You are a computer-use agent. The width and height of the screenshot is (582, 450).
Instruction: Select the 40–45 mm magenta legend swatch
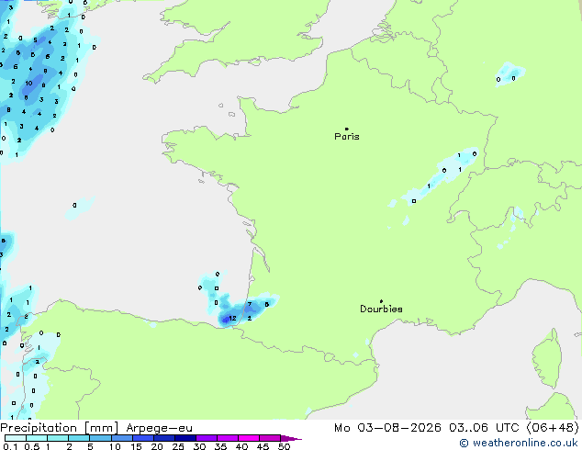[x=249, y=438]
